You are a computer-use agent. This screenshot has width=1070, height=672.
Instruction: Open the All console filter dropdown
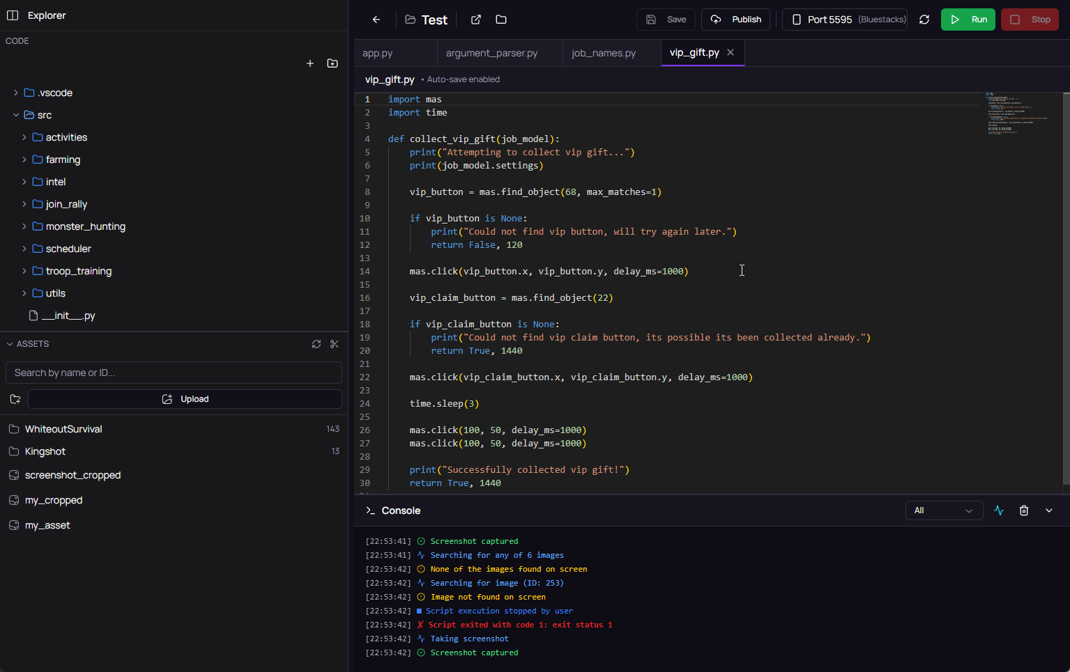point(944,510)
